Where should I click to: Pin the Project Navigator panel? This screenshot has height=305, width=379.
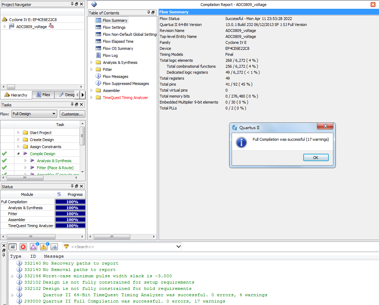coord(72,4)
